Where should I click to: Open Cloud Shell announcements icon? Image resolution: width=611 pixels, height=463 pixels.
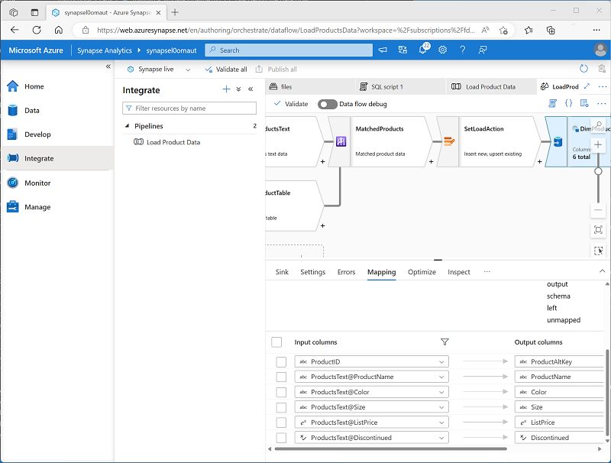(x=383, y=50)
